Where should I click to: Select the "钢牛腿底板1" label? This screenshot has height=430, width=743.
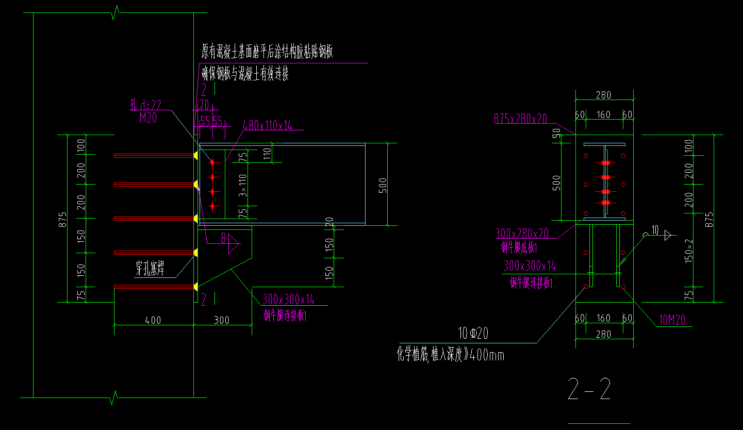point(519,248)
